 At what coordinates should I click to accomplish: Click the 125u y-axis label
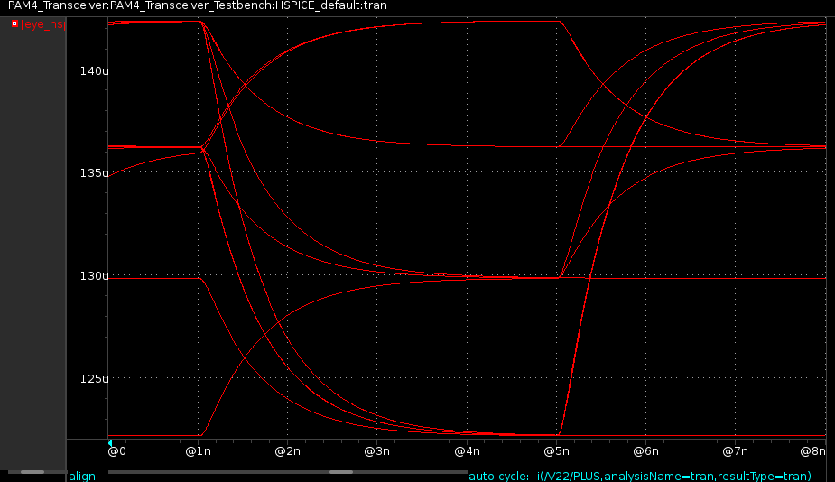point(94,379)
